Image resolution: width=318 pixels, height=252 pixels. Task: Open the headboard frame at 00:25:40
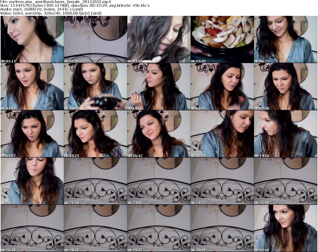click(x=285, y=181)
